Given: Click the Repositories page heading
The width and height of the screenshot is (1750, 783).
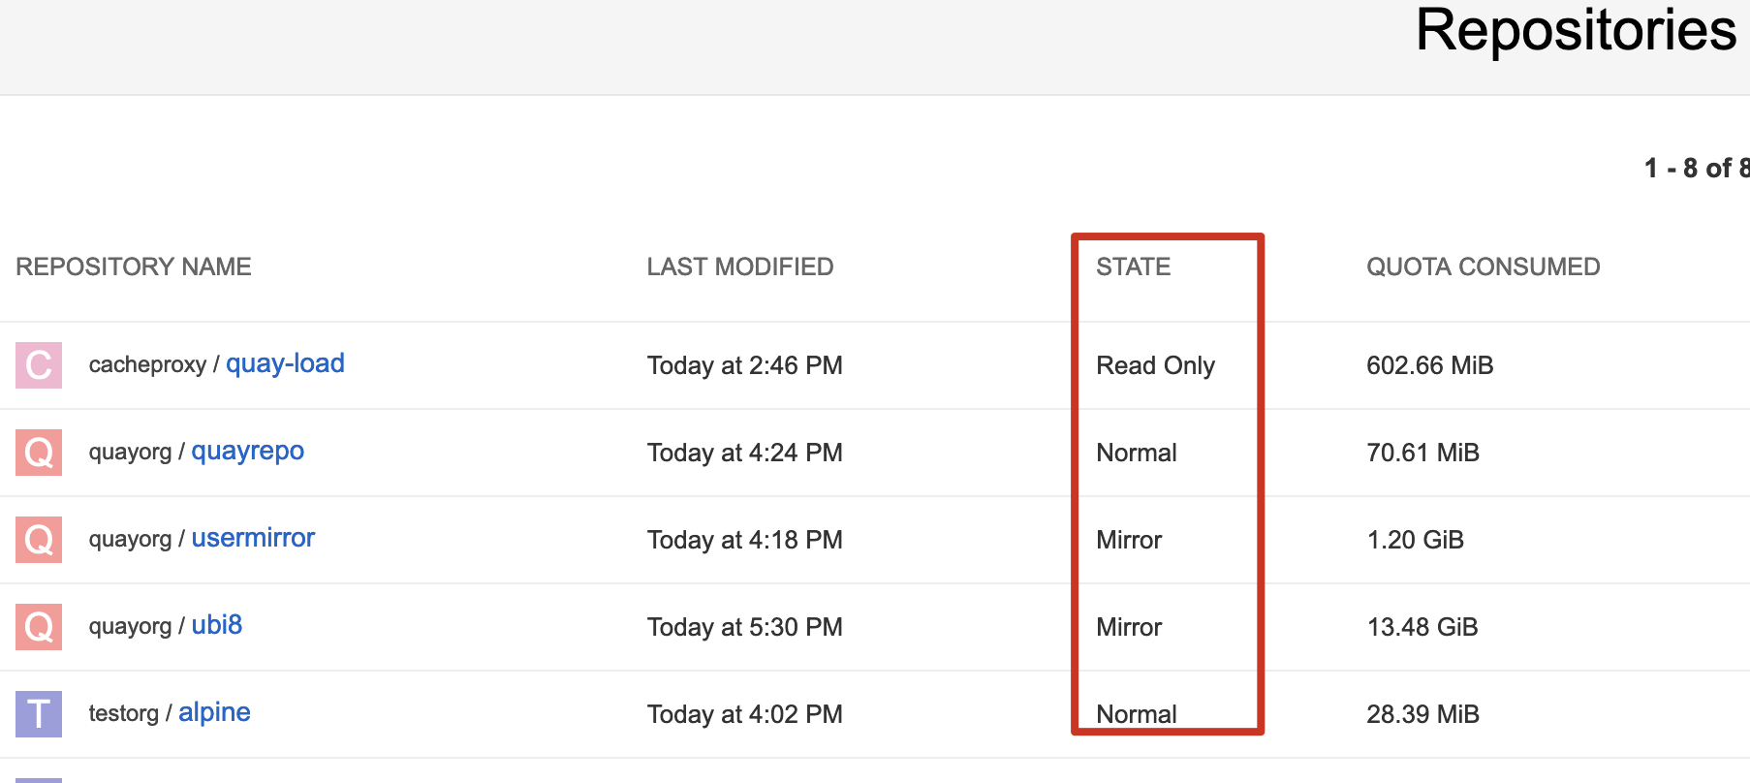Looking at the screenshot, I should pyautogui.click(x=1576, y=30).
